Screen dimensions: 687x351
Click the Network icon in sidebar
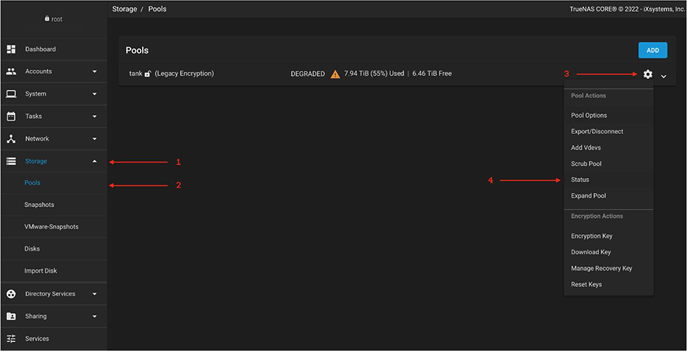coord(11,139)
